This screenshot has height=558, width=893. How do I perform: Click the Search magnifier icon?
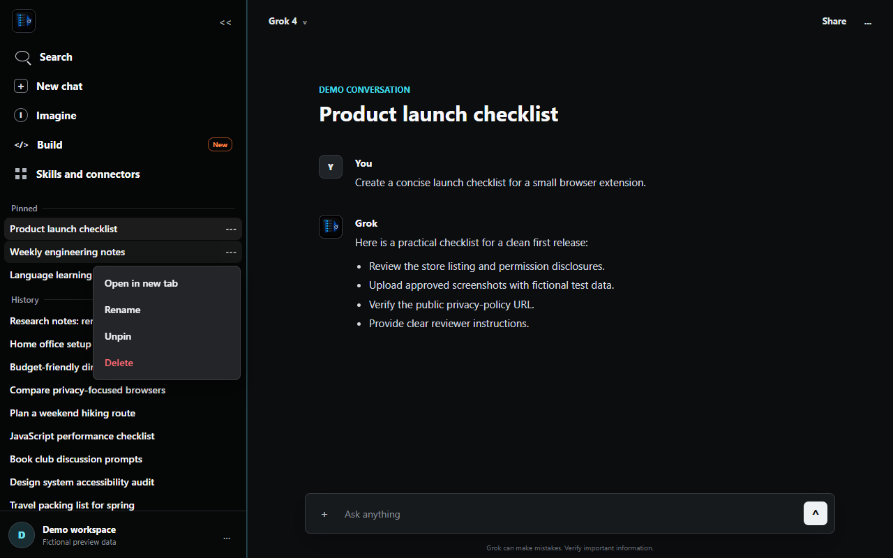(x=23, y=57)
